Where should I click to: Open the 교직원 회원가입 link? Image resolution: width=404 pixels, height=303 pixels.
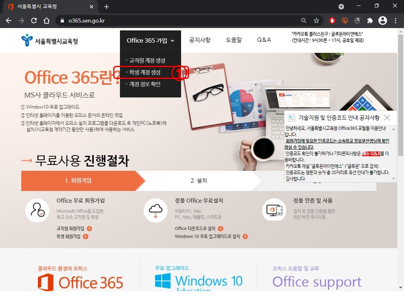tap(70, 228)
